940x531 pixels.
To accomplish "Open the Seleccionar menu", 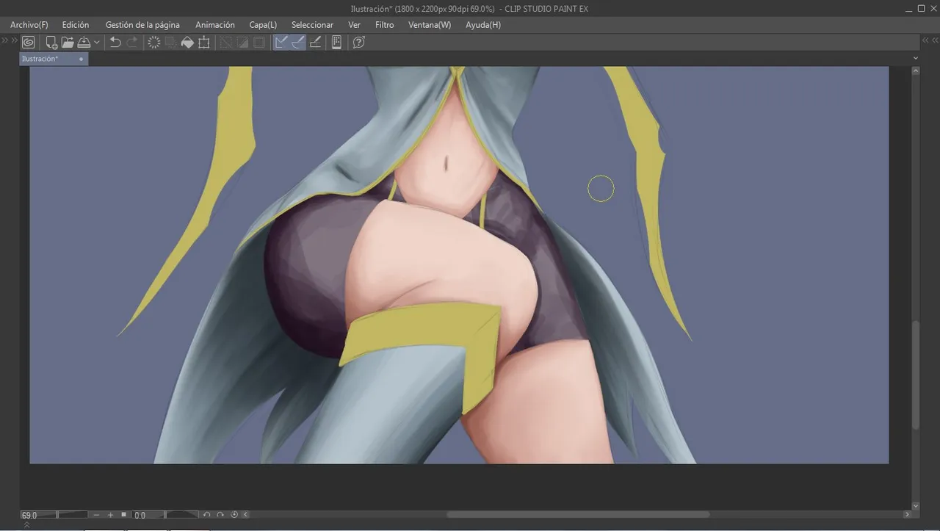I will pyautogui.click(x=312, y=25).
